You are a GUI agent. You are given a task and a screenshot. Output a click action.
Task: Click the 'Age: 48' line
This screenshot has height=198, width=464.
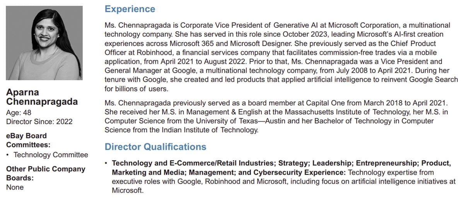coord(19,113)
